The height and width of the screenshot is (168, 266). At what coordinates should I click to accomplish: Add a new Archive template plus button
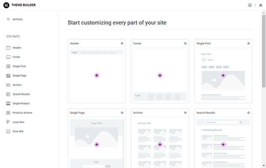[x=160, y=144]
